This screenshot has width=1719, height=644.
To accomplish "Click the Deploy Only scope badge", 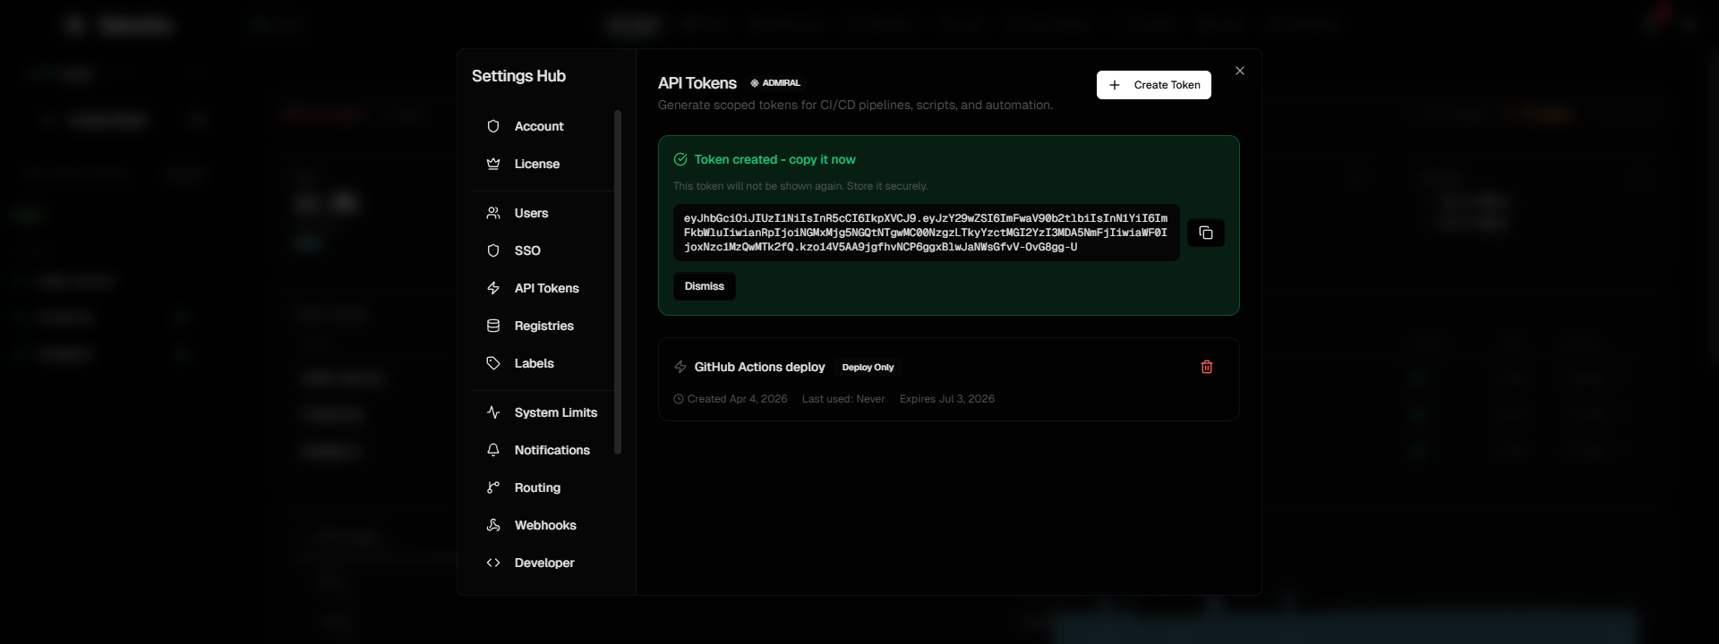I will (868, 368).
